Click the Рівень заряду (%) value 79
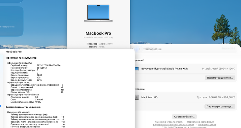 click(x=62, y=92)
